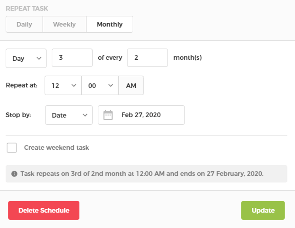Click the month interval field showing 2
This screenshot has width=295, height=228.
click(x=147, y=58)
